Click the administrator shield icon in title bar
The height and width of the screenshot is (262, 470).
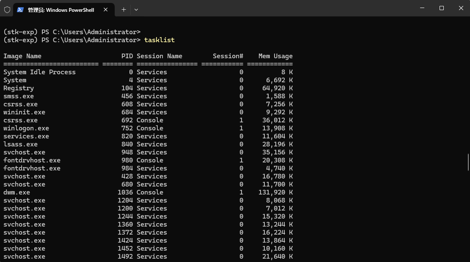[7, 10]
